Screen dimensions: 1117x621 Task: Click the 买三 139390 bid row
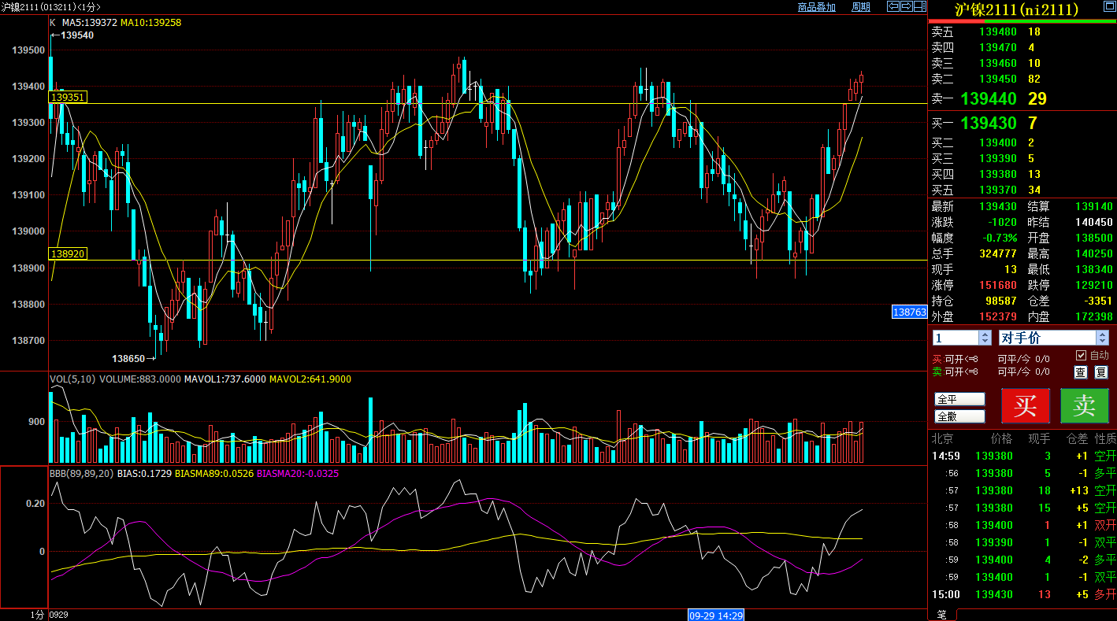(1022, 158)
